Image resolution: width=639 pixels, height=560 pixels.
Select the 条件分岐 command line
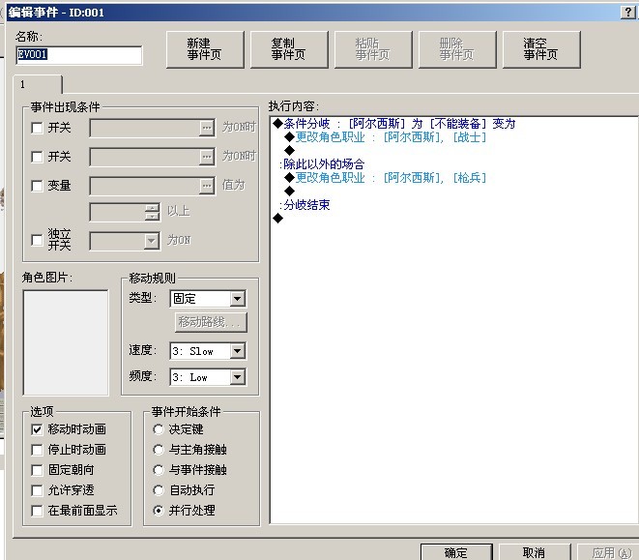coord(394,124)
